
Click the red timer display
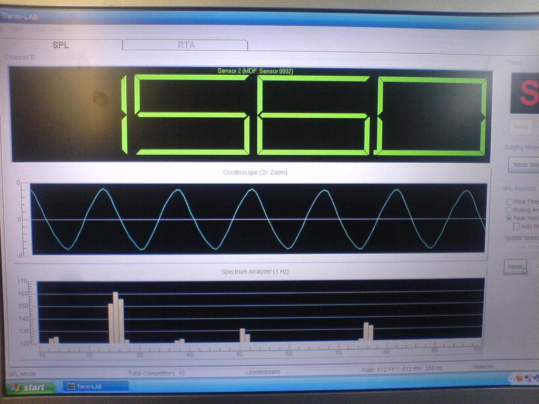(x=525, y=93)
